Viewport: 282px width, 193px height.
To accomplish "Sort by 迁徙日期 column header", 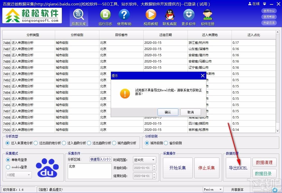I will (166, 35).
